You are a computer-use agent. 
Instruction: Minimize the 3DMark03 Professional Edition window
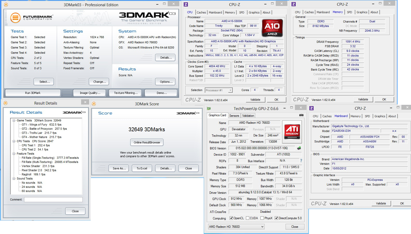pyautogui.click(x=158, y=4)
